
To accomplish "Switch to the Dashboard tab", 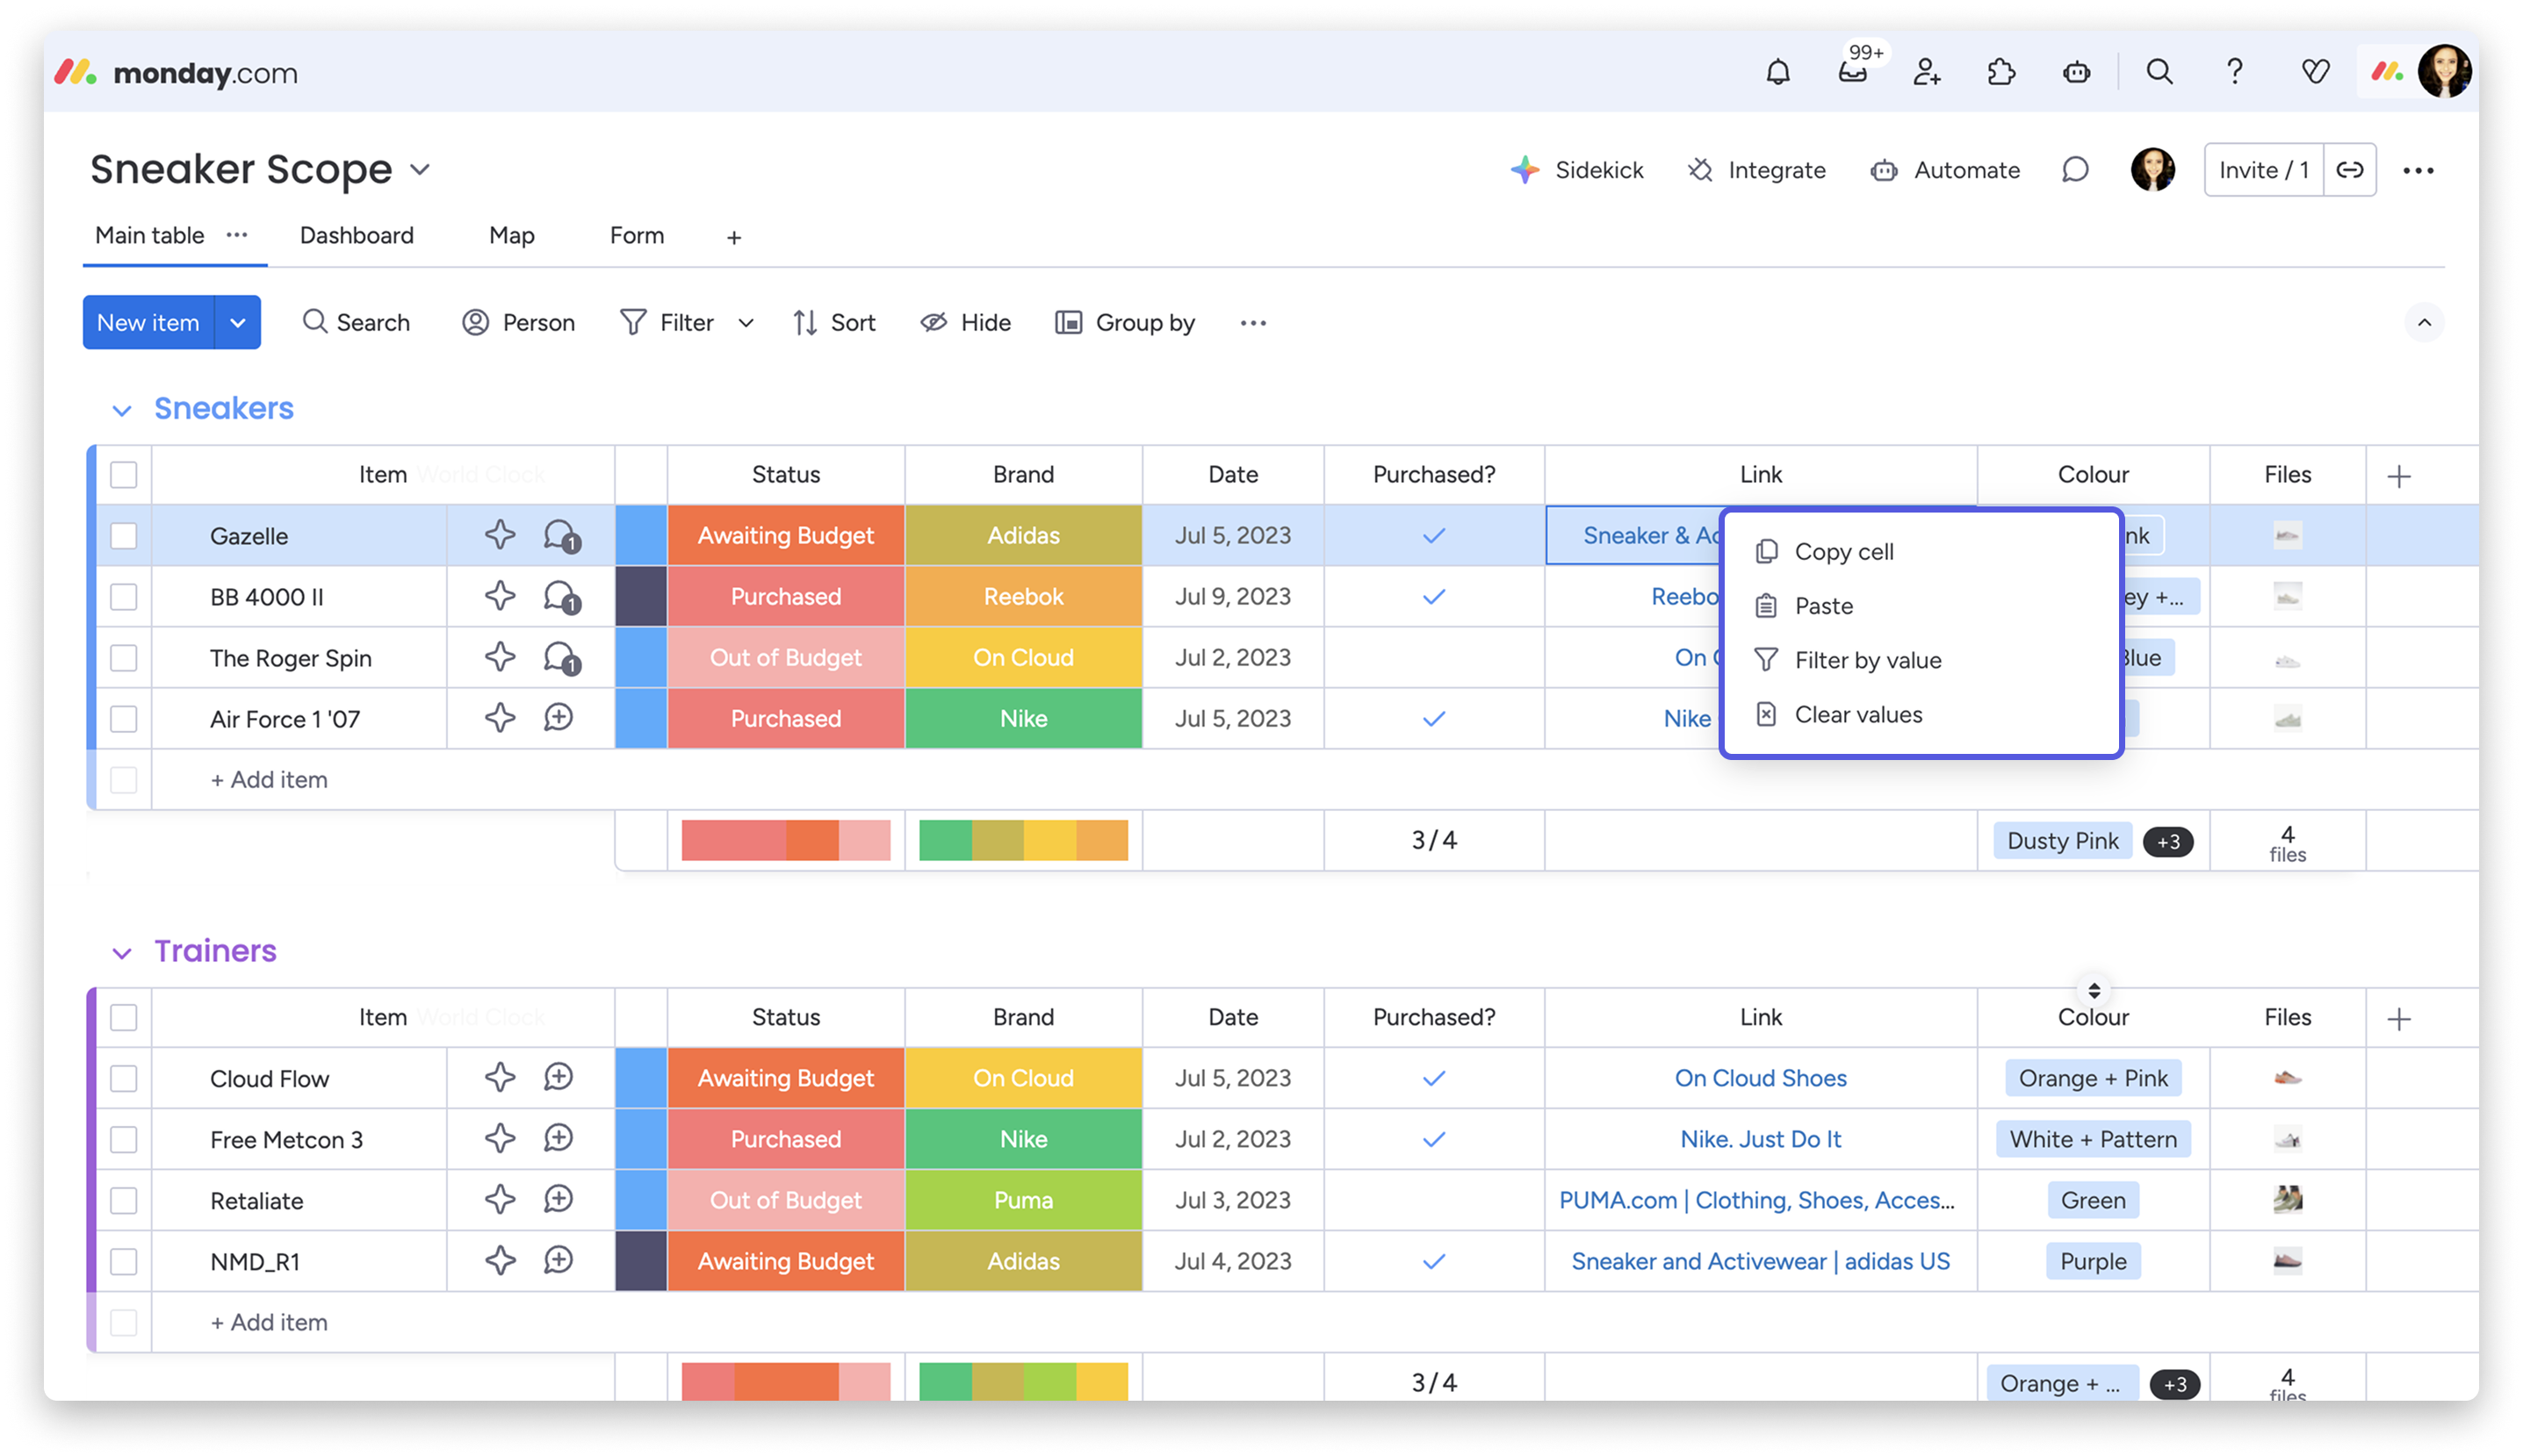I will 357,235.
